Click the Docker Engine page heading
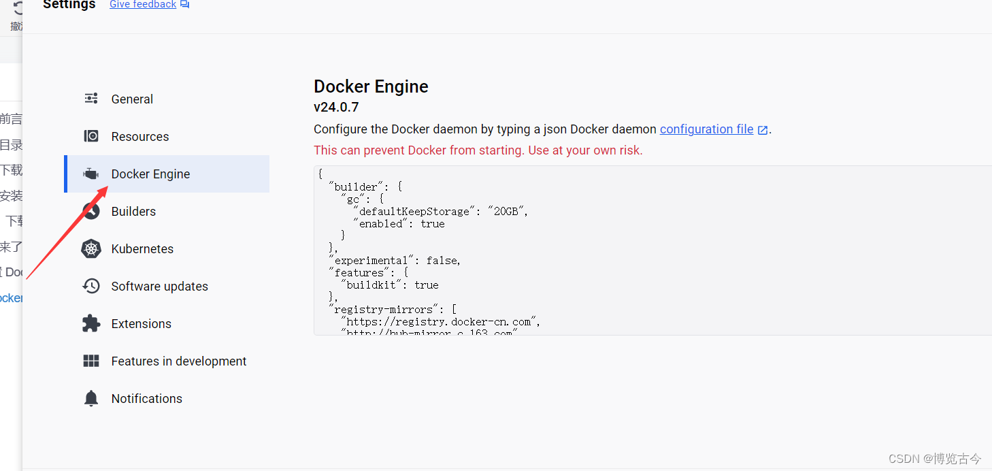The height and width of the screenshot is (471, 992). (x=371, y=87)
